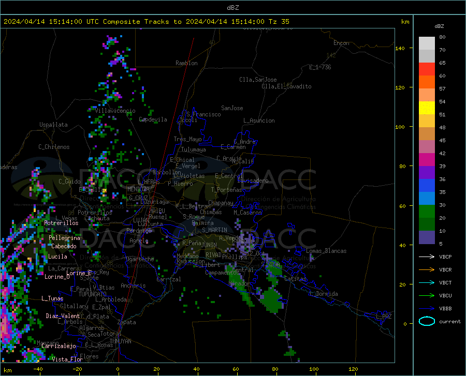466x376 pixels.
Task: Select the yellow 54 dBZ color swatch
Action: pos(427,108)
